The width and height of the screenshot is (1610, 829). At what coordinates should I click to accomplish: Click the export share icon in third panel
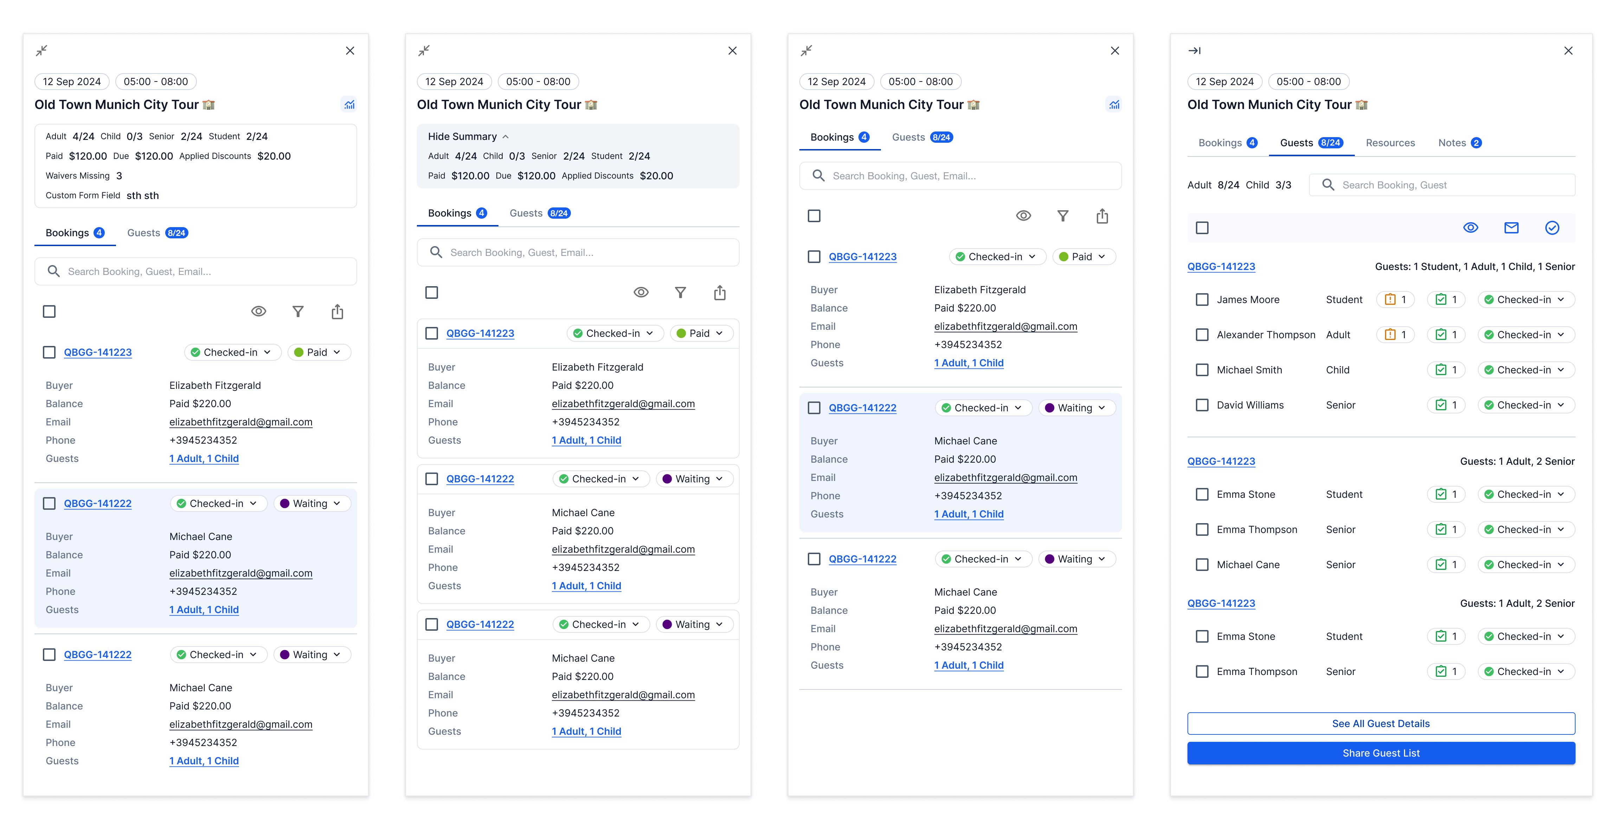(x=1102, y=216)
